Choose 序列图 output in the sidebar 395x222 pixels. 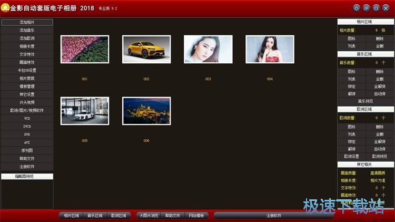pyautogui.click(x=27, y=151)
